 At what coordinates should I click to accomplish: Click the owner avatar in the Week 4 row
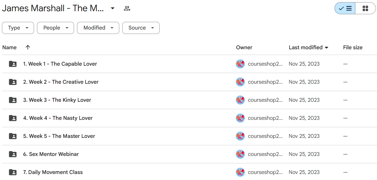tap(240, 118)
